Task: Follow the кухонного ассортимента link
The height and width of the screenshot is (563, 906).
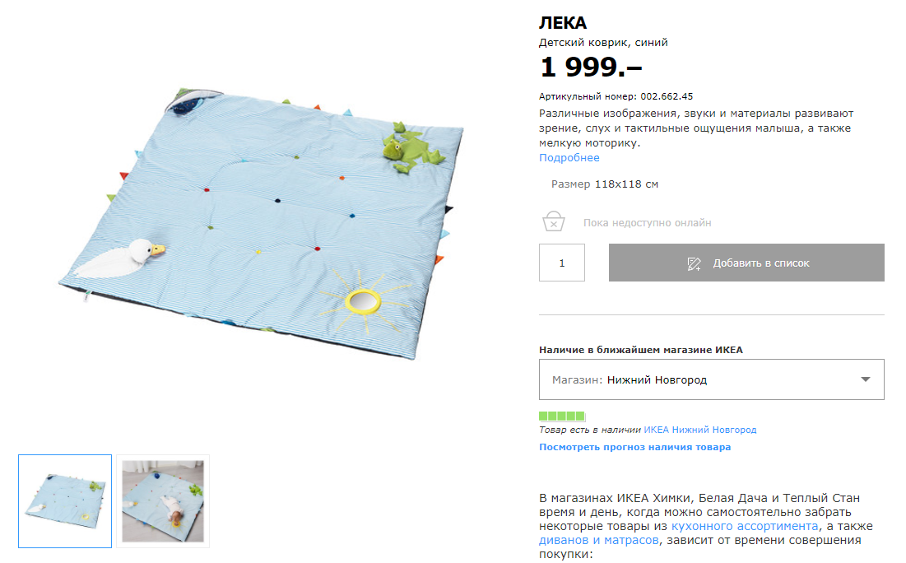Action: 744,526
